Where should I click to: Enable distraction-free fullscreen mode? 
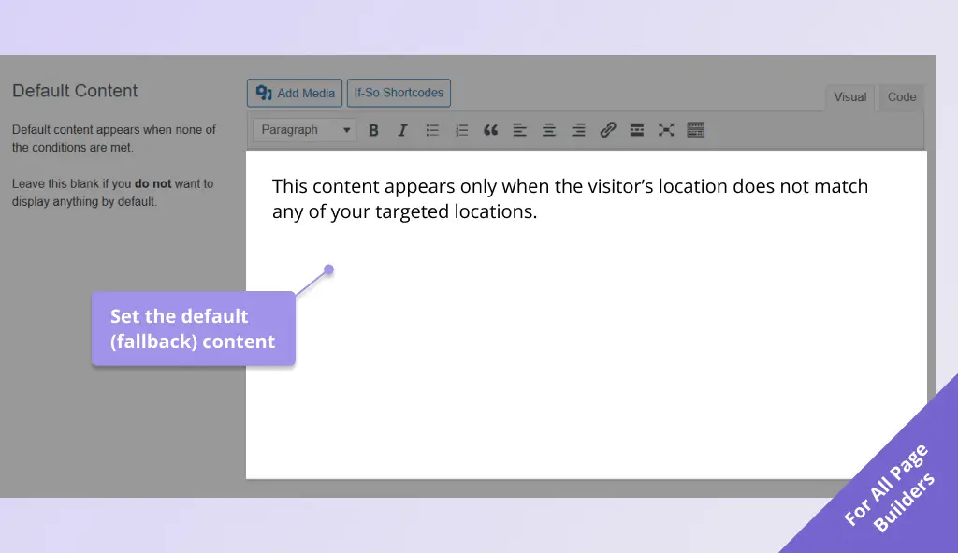(666, 130)
